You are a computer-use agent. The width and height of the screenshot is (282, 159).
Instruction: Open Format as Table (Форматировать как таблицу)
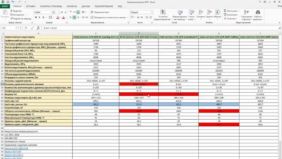(x=180, y=15)
